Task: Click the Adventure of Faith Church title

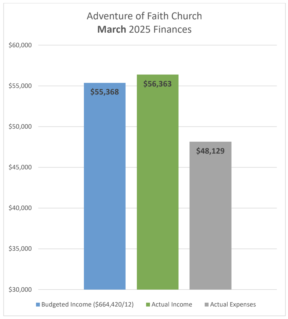Action: (144, 16)
